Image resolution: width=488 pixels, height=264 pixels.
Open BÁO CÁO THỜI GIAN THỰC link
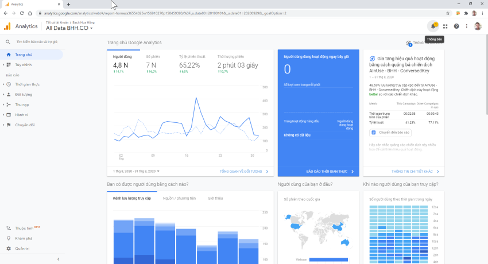tap(330, 172)
